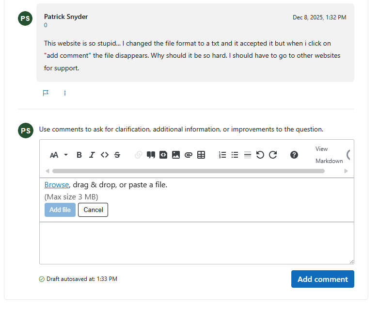This screenshot has width=379, height=311.
Task: Click the Patrick Snyder author name
Action: click(66, 16)
